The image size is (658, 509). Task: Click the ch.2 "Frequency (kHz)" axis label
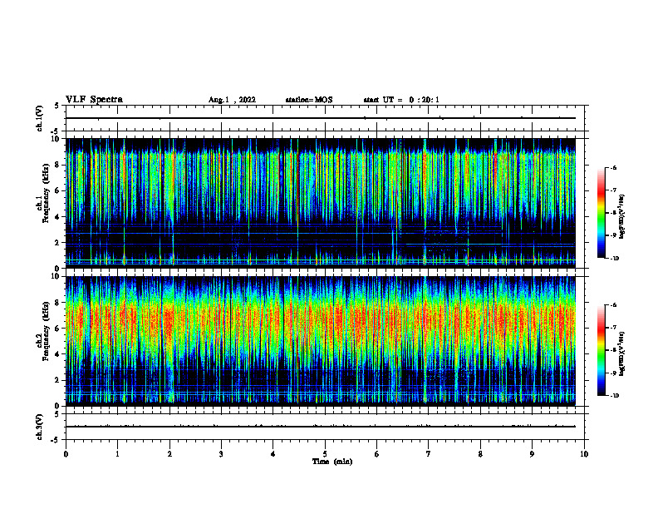coord(45,331)
